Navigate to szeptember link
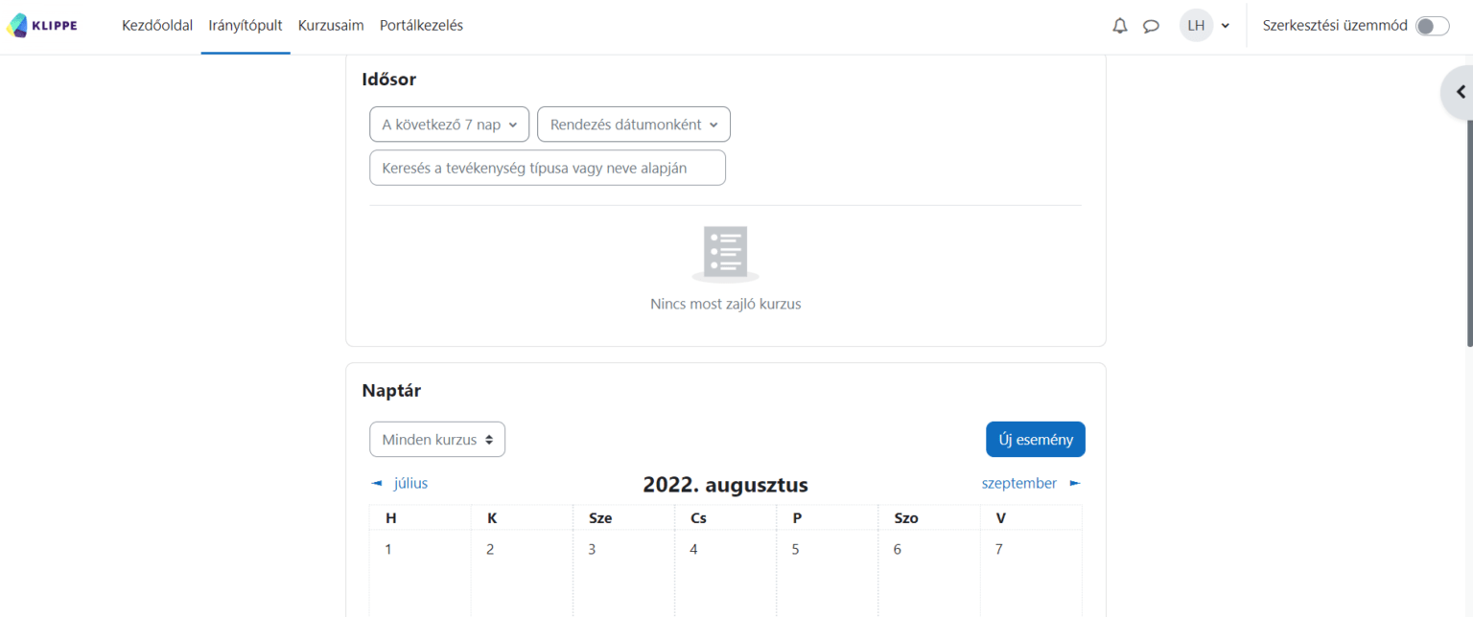Image resolution: width=1473 pixels, height=617 pixels. click(1018, 484)
